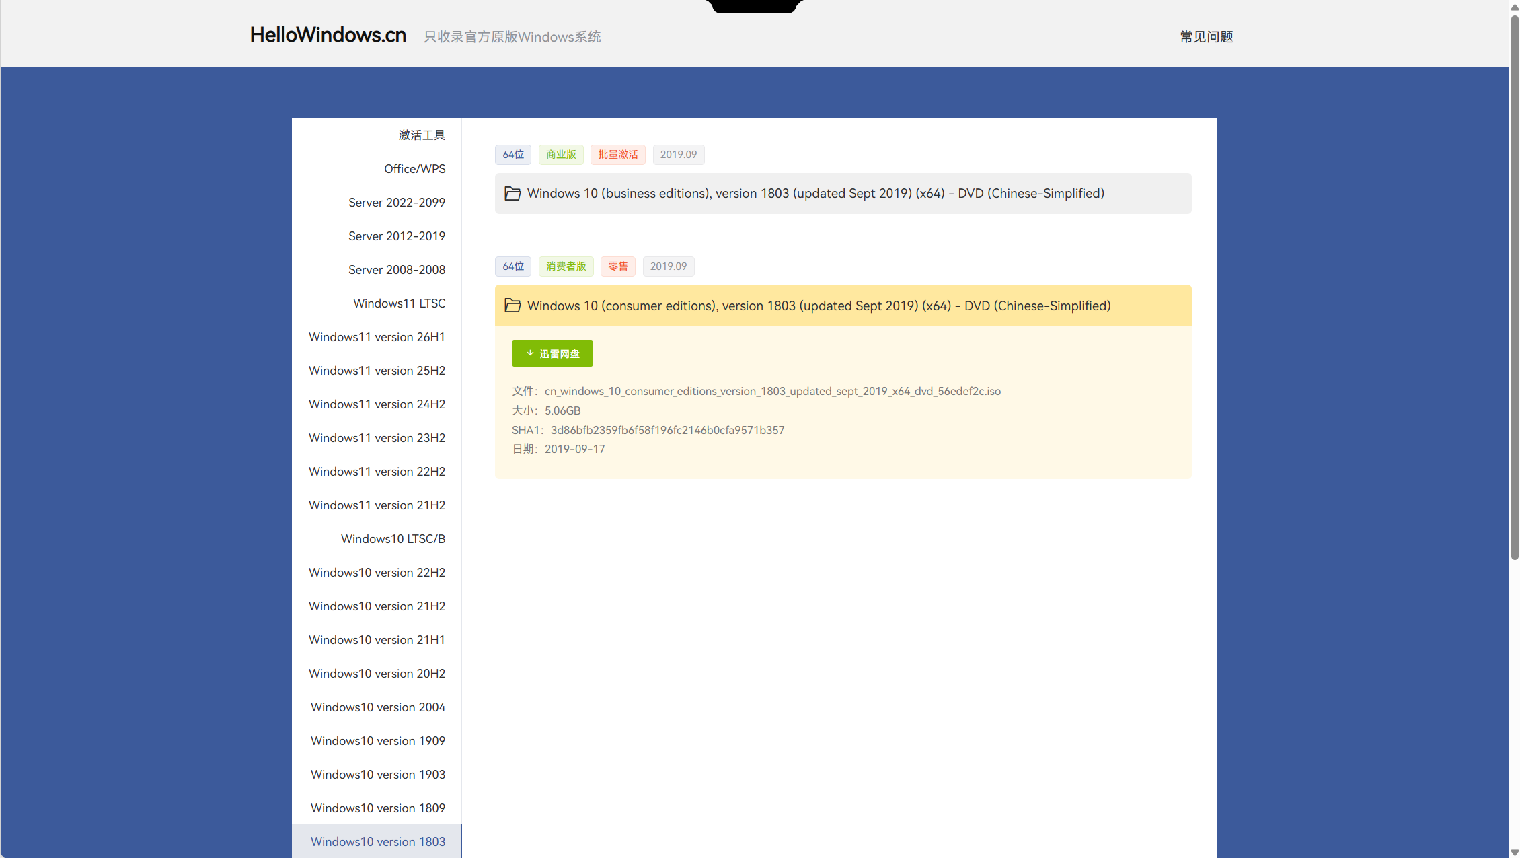Download via the green 迅雷网盘 button
The height and width of the screenshot is (858, 1520).
pyautogui.click(x=552, y=353)
